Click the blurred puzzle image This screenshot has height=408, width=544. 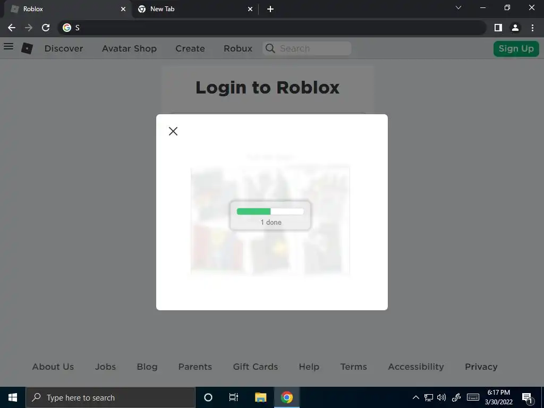click(x=270, y=220)
